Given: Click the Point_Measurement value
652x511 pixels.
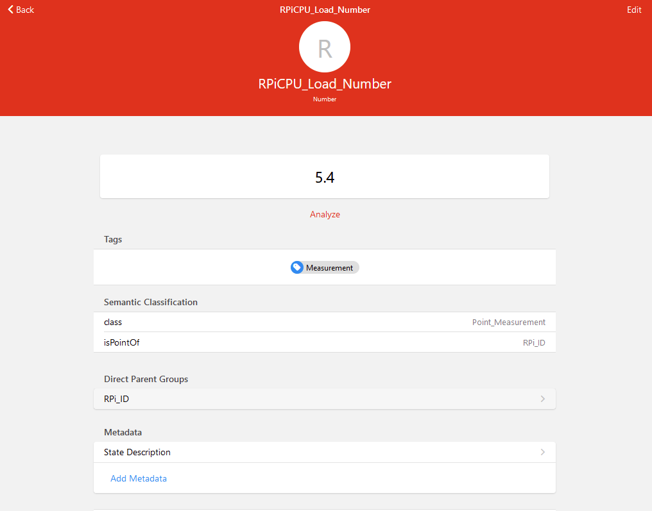Looking at the screenshot, I should tap(509, 322).
